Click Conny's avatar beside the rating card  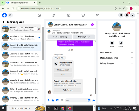(49, 92)
